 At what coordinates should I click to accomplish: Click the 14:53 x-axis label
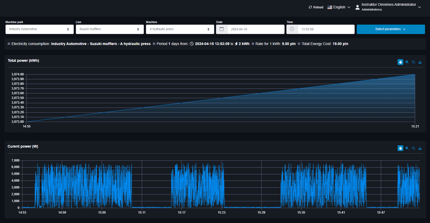point(22,213)
